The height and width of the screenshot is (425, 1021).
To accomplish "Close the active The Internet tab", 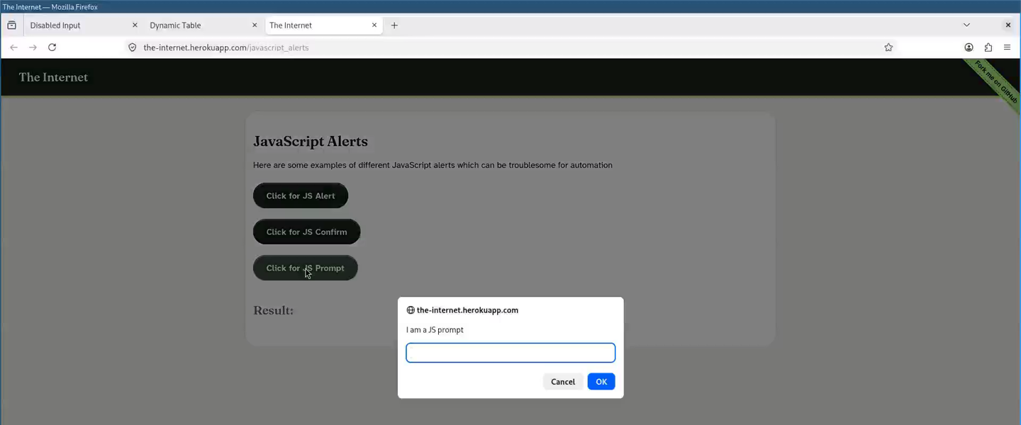I will coord(374,25).
